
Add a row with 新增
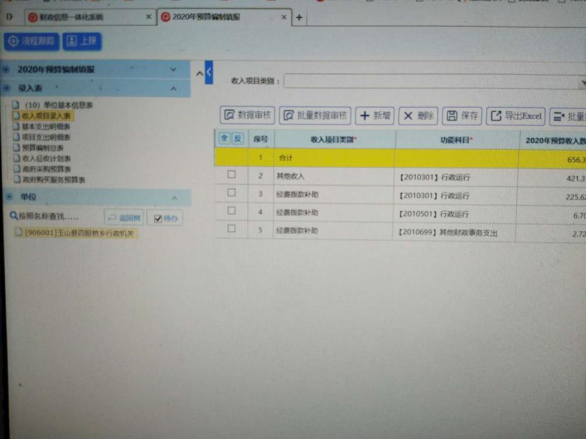(x=375, y=115)
